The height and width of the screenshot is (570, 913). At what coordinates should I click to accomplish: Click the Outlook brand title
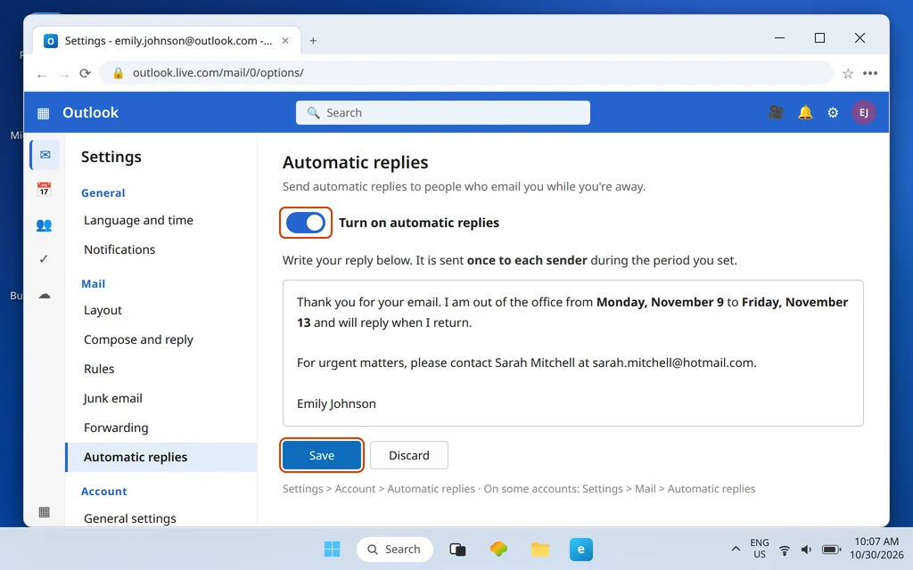(x=90, y=113)
